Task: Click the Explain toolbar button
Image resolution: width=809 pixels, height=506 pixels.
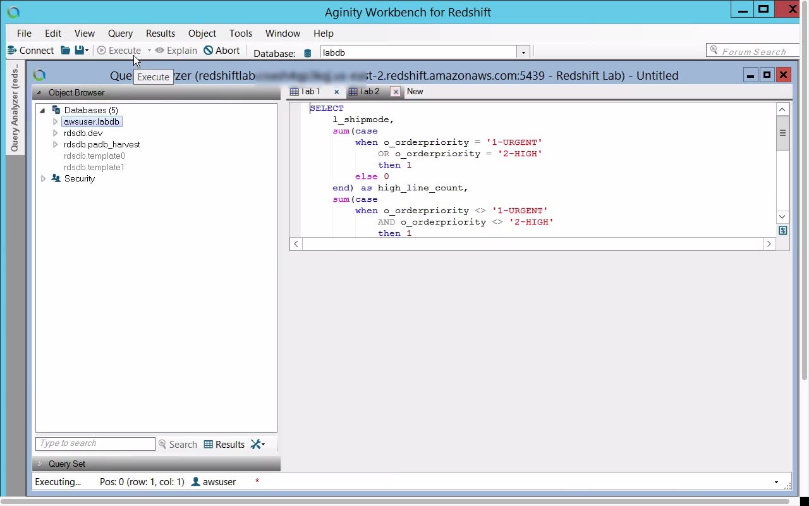Action: 176,51
